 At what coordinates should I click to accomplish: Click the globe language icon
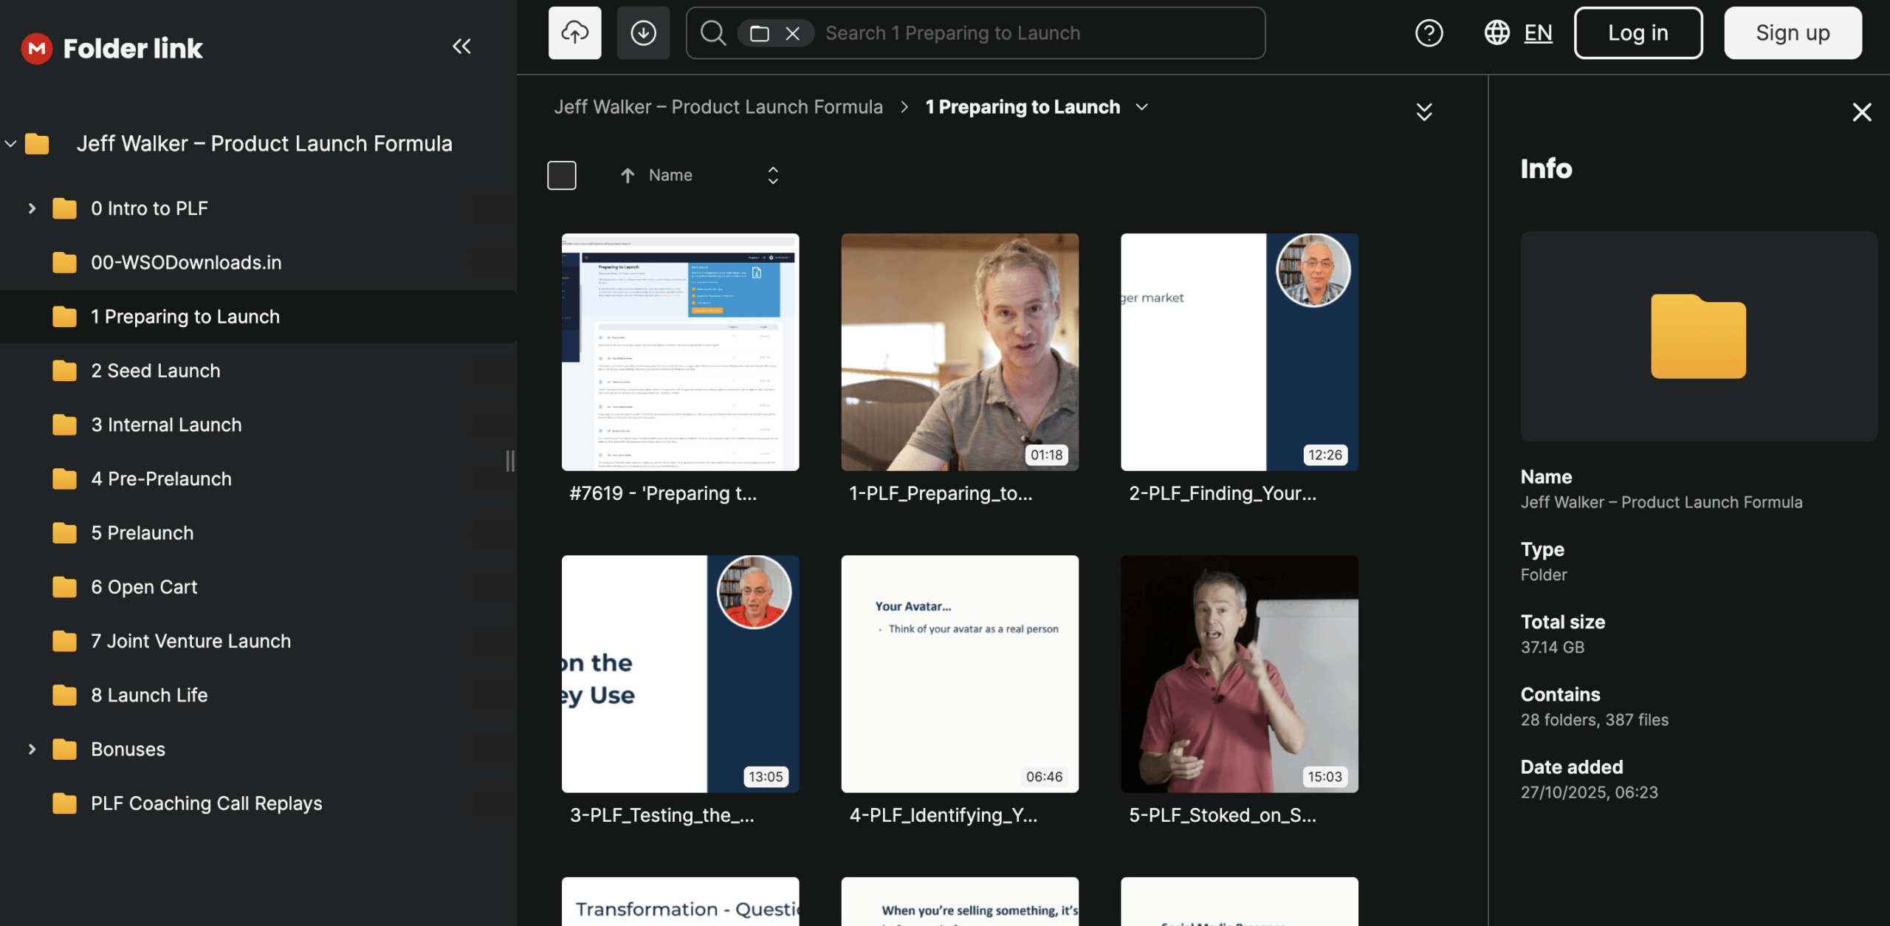[1496, 33]
